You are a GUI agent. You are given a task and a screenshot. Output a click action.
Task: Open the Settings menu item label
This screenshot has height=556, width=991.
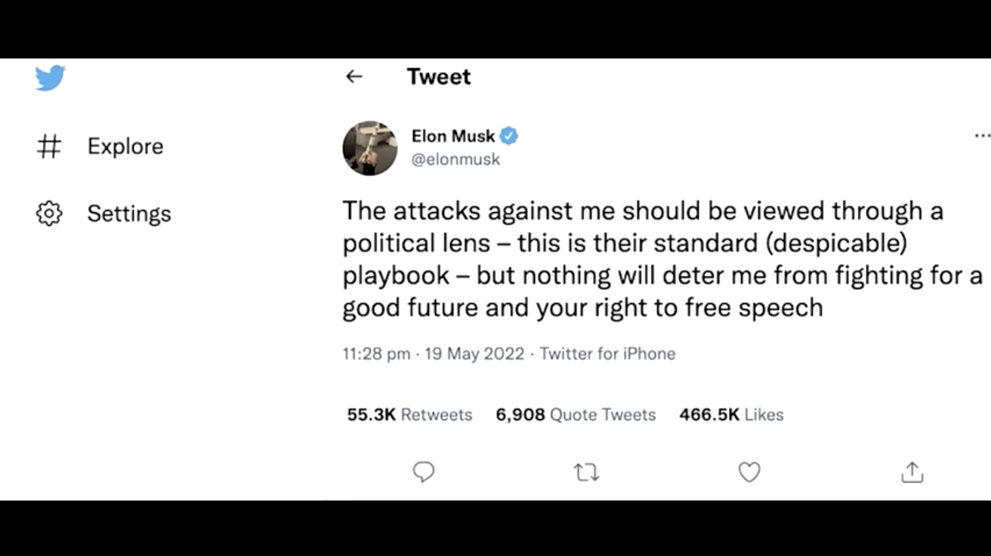pyautogui.click(x=129, y=214)
